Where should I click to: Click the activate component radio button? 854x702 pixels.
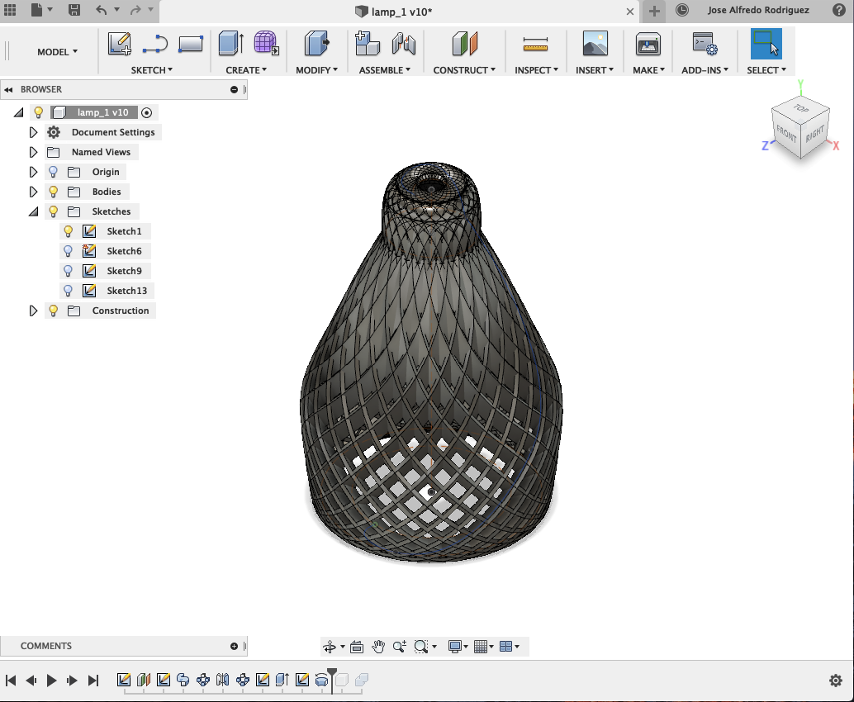tap(146, 113)
